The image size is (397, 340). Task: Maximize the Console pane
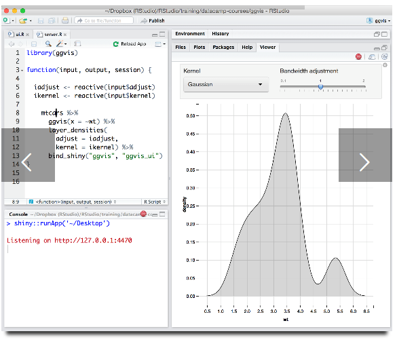click(x=162, y=214)
